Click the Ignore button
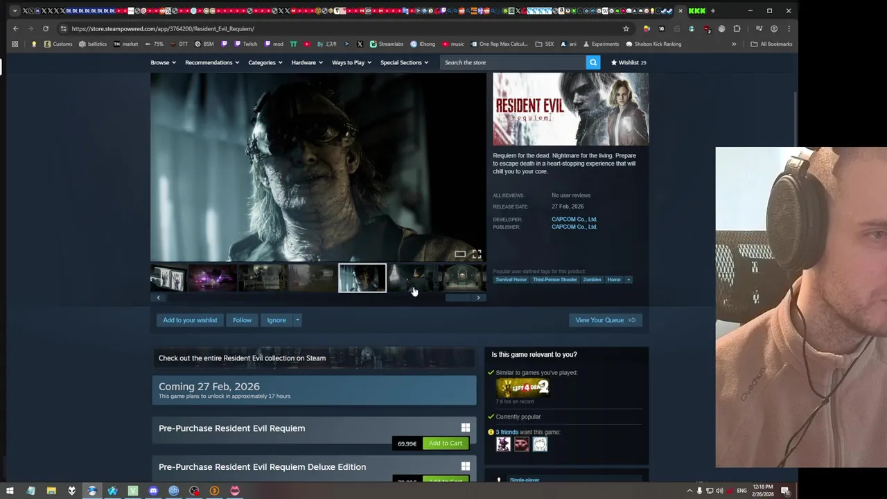887x499 pixels. click(276, 320)
